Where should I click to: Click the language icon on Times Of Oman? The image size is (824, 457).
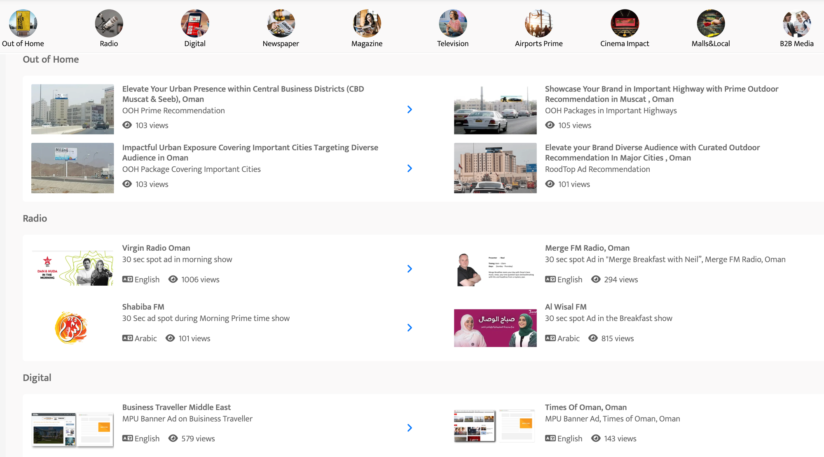[550, 438]
